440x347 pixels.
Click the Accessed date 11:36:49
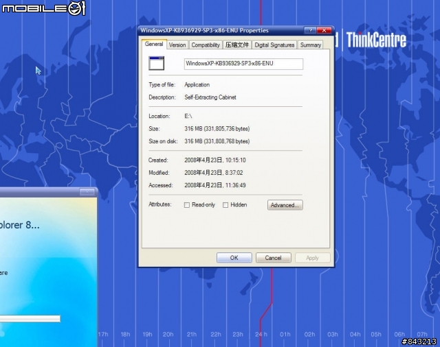(215, 185)
